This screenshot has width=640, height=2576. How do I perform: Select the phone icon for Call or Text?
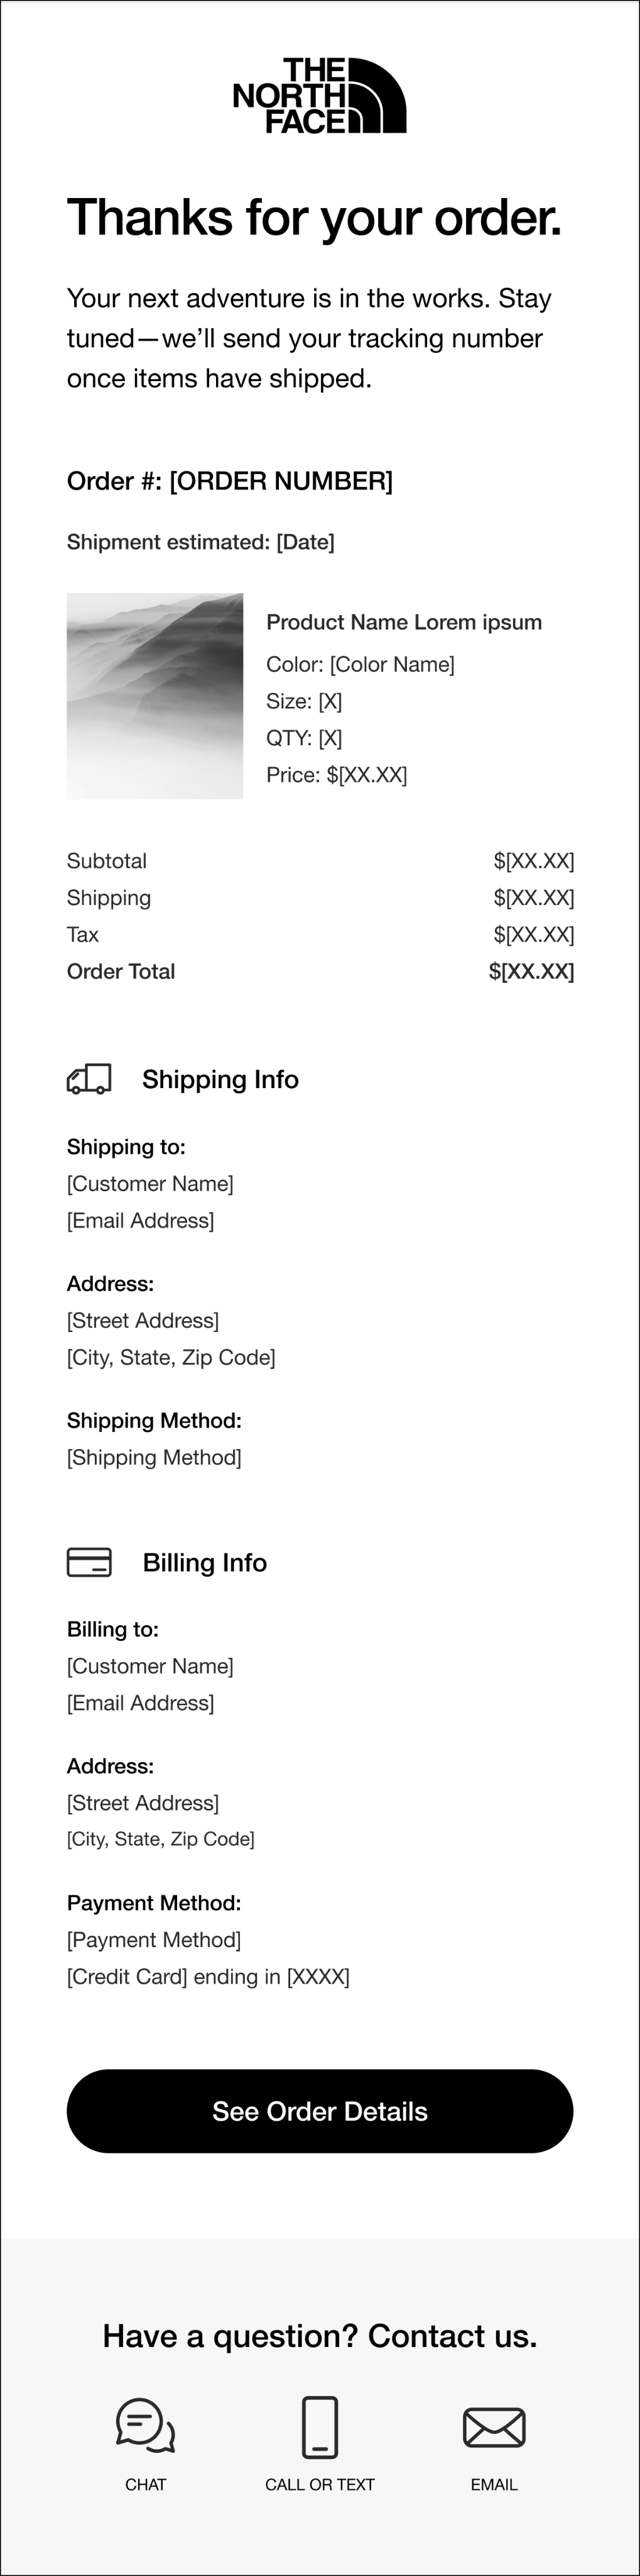pos(320,2426)
